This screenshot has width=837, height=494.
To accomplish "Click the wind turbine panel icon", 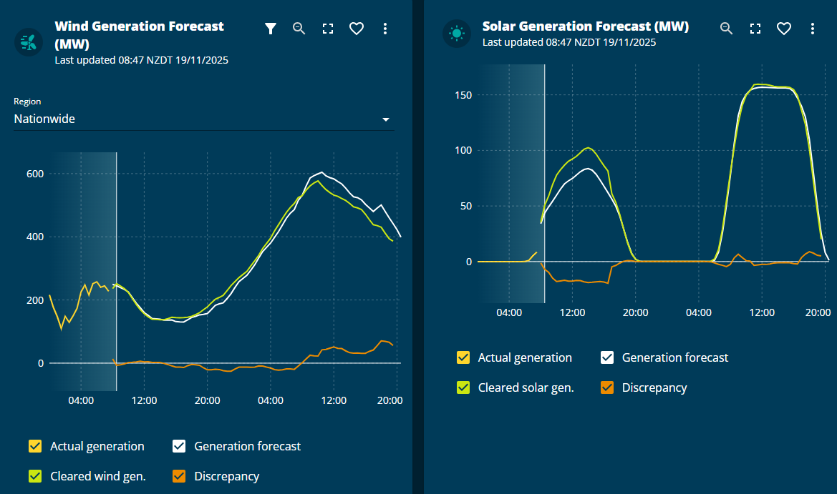I will click(x=29, y=41).
